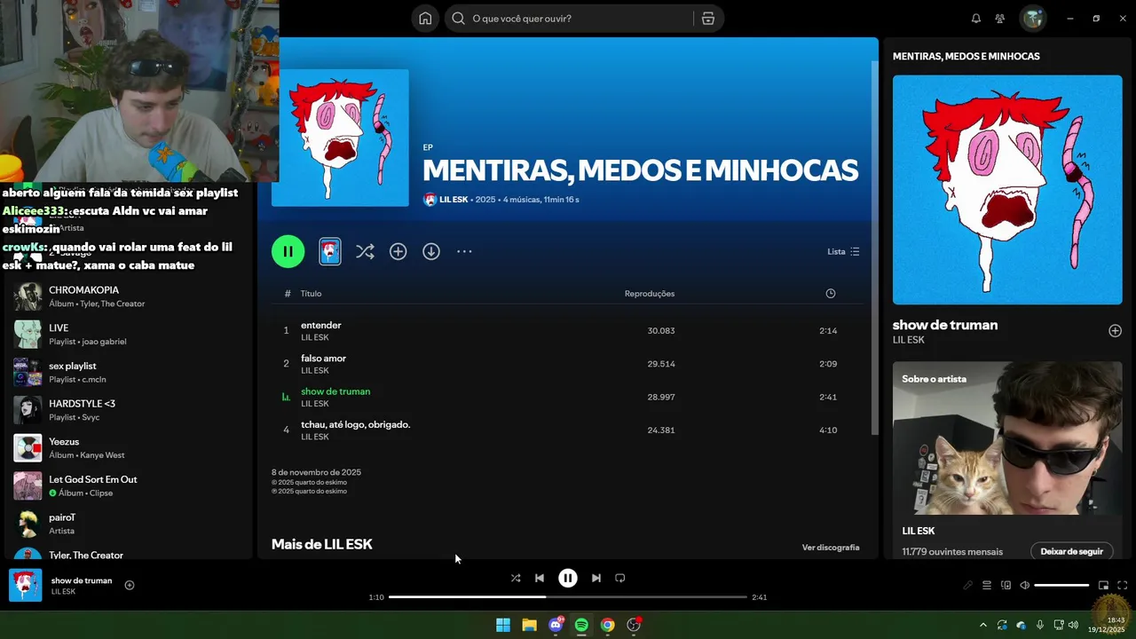The height and width of the screenshot is (639, 1136).
Task: Open sex playlist in library
Action: (129, 373)
